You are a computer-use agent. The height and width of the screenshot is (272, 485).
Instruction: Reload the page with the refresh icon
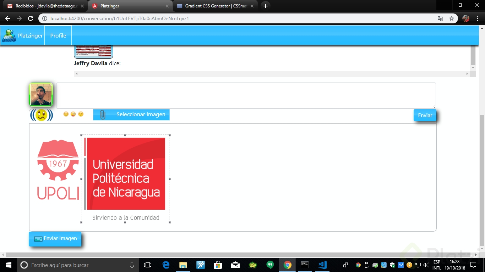tap(31, 18)
